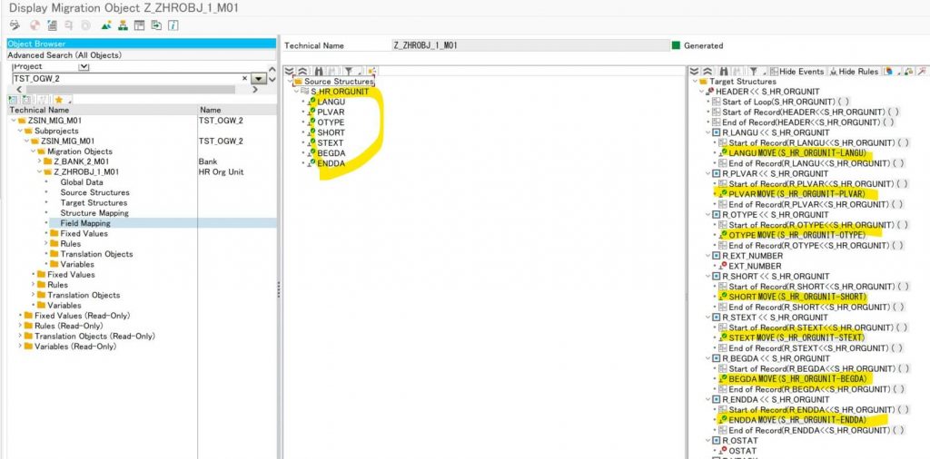930x459 pixels.
Task: Collapse R_LANGU target structure node
Action: [707, 132]
